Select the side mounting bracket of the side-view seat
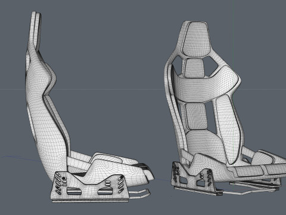Image resolution: width=286 pixels, height=215 pixels. (x=90, y=186)
